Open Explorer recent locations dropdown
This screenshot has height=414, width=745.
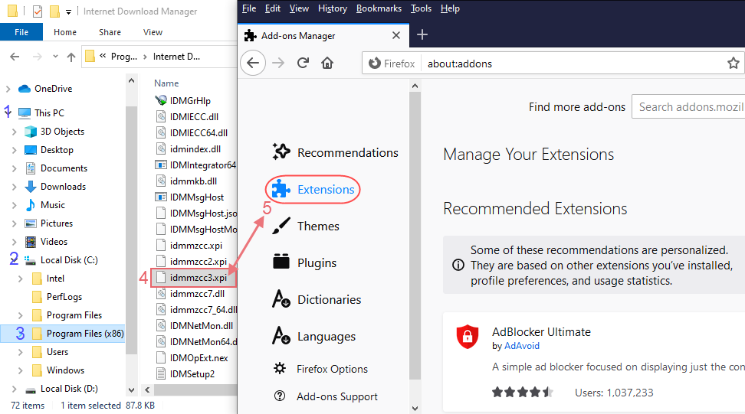tap(55, 57)
